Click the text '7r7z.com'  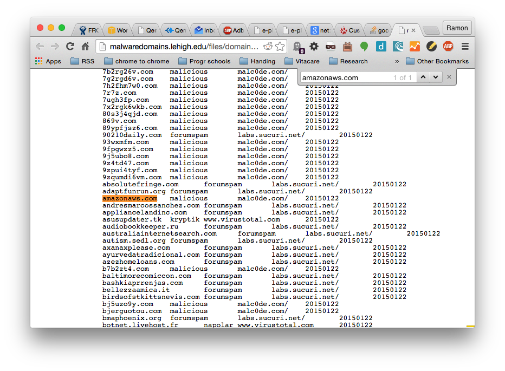tap(120, 93)
